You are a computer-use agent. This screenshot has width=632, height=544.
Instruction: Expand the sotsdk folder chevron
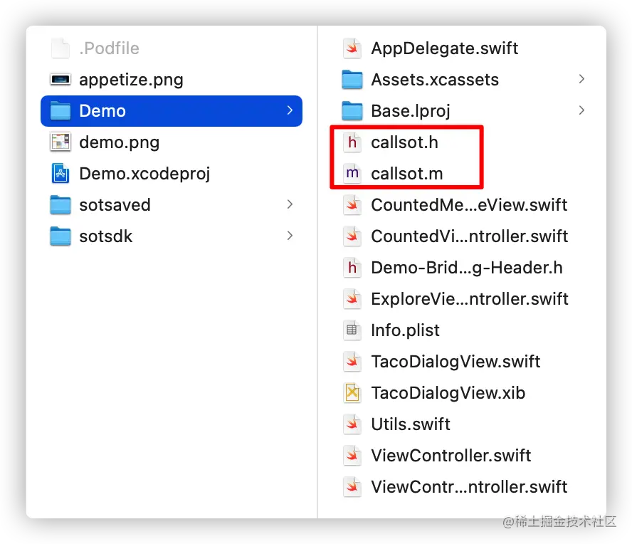[290, 236]
